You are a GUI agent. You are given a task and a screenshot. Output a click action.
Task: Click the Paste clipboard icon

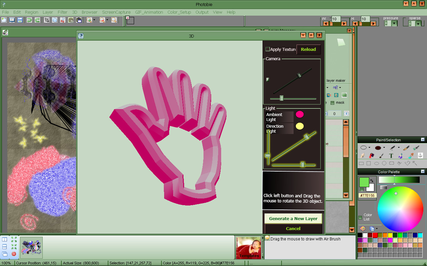[71, 20]
